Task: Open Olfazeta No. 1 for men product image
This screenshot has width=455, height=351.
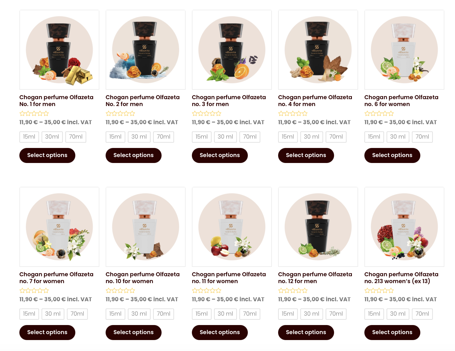Action: click(59, 50)
